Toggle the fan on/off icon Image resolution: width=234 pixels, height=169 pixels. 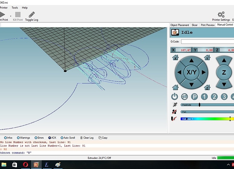174,112
